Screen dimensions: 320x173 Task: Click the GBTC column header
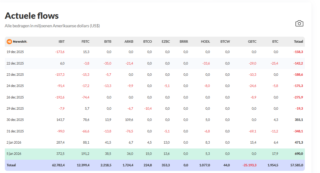point(252,42)
